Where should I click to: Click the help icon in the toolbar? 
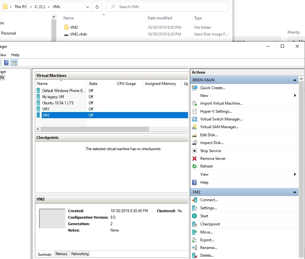click(x=6, y=63)
